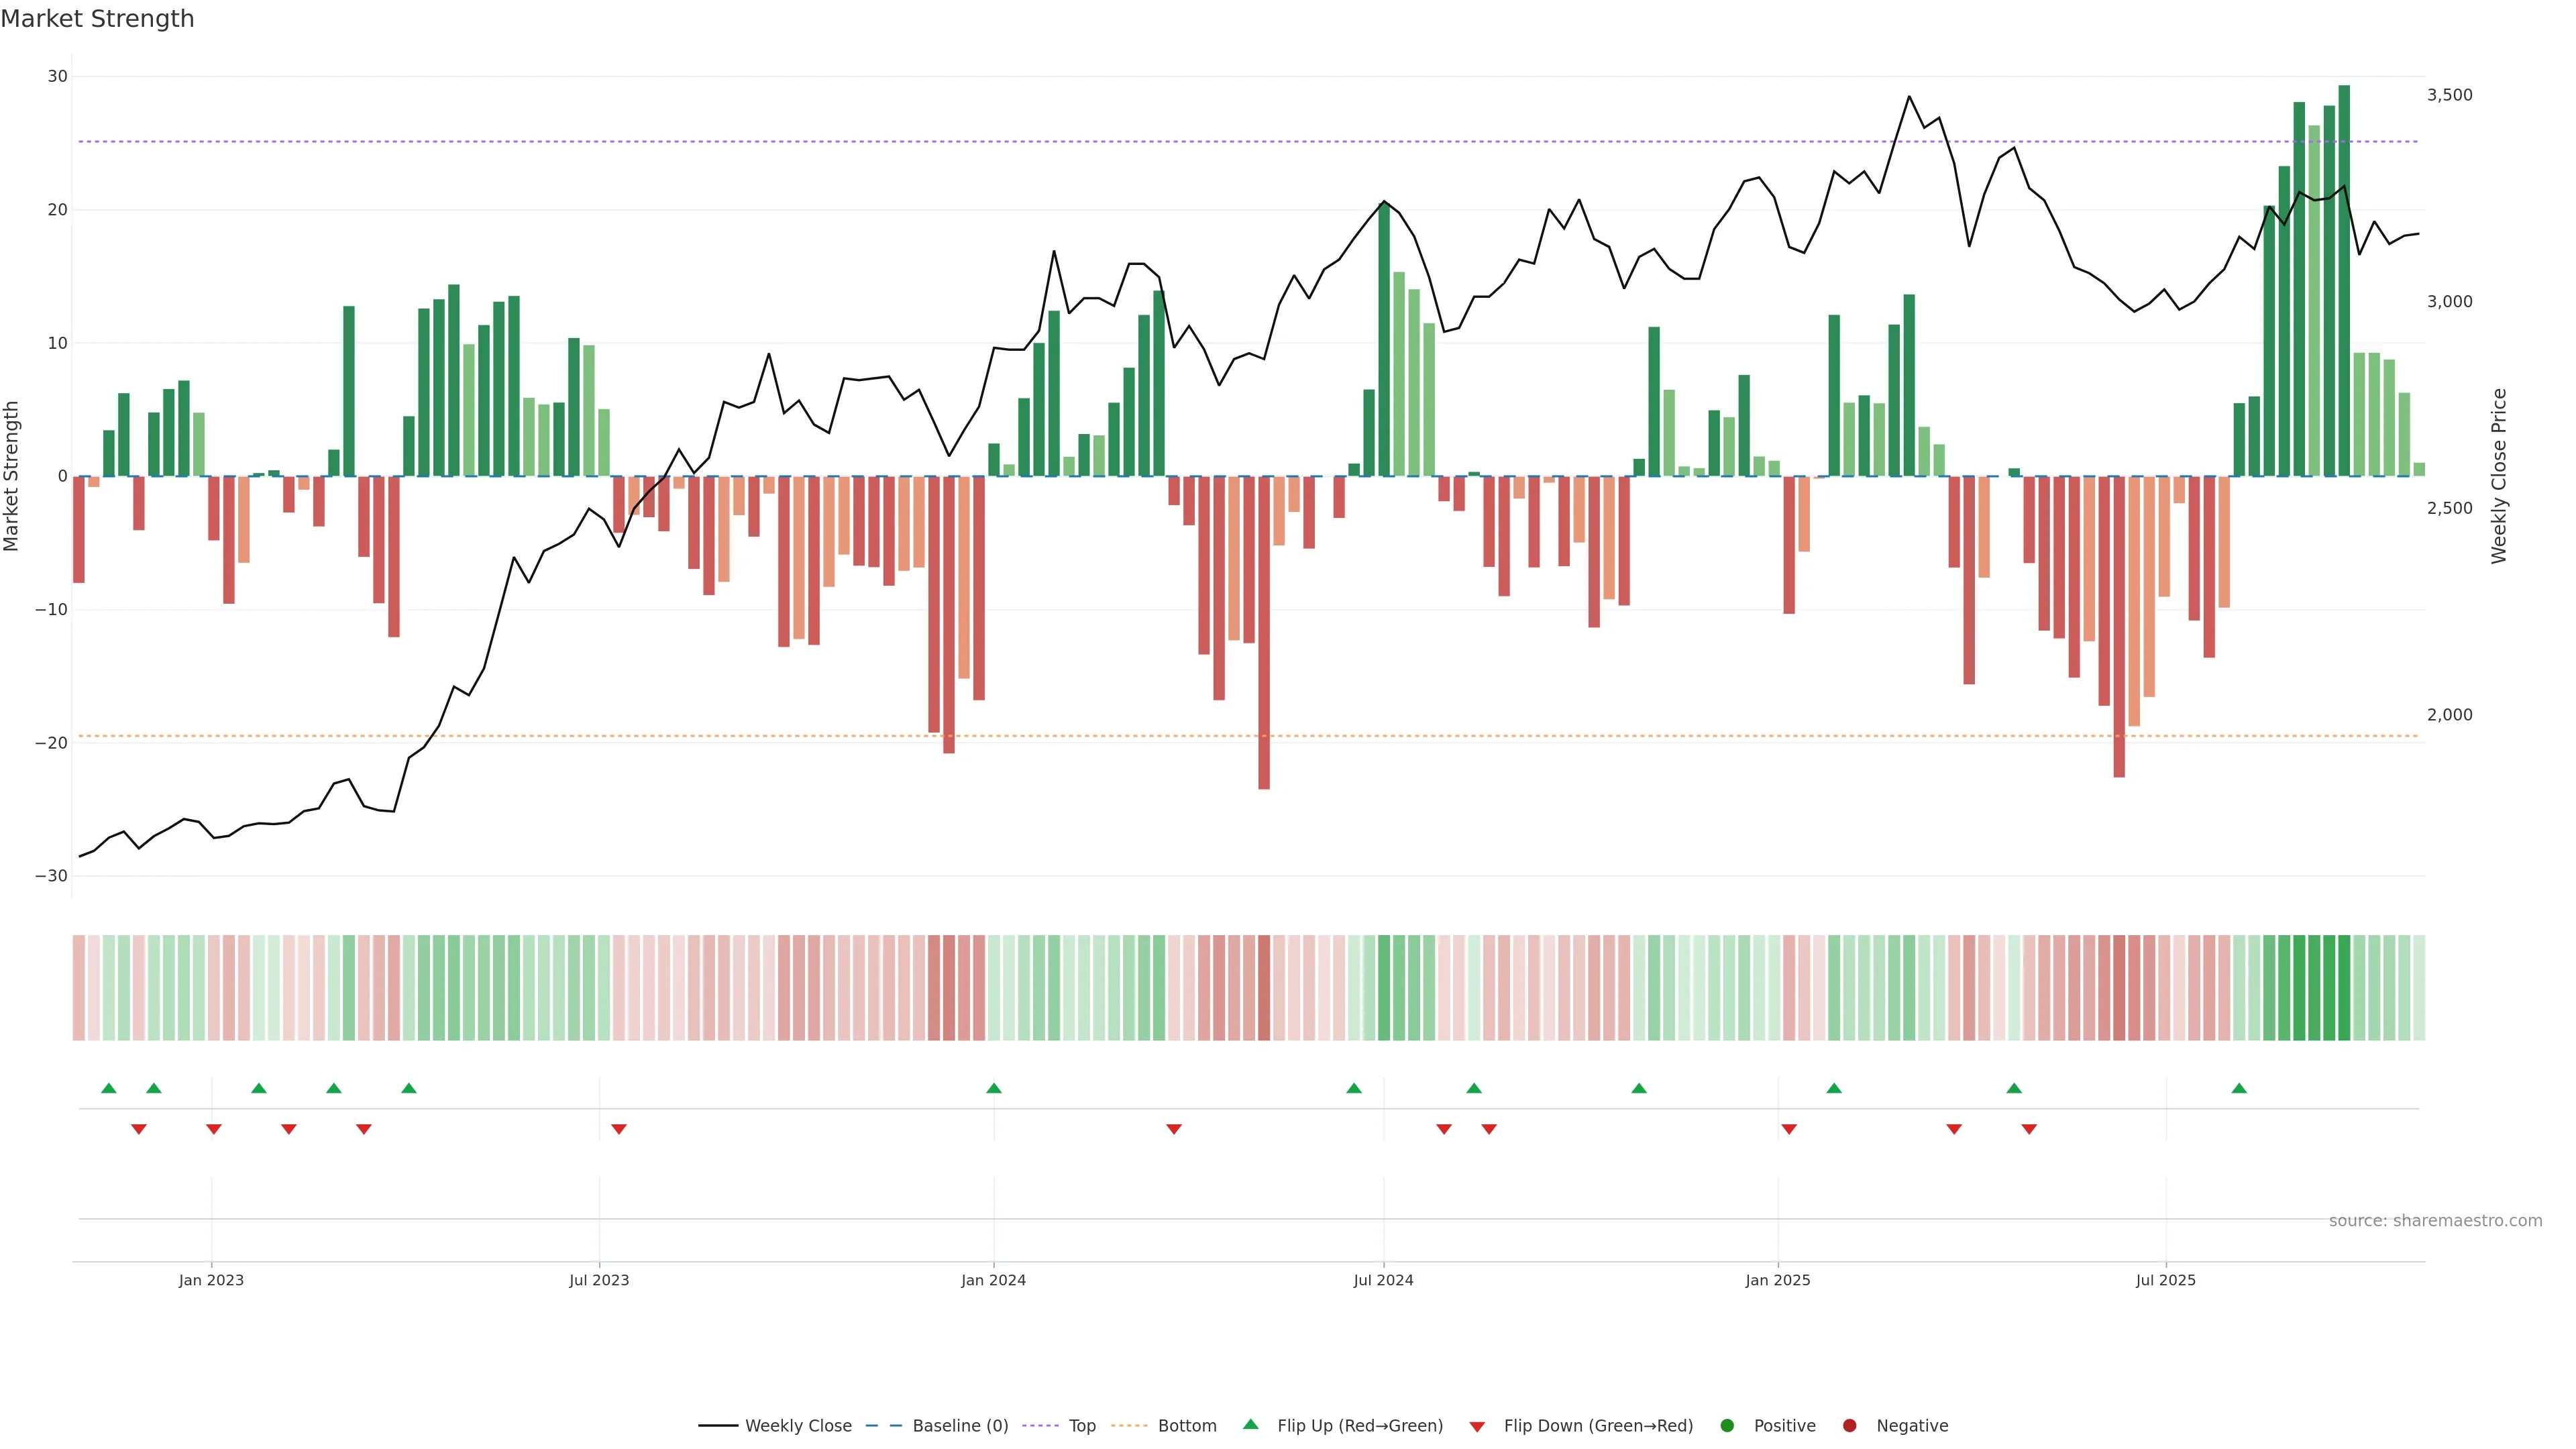Click the first red flip-down marker on left
The height and width of the screenshot is (1449, 2576).
pos(139,1129)
